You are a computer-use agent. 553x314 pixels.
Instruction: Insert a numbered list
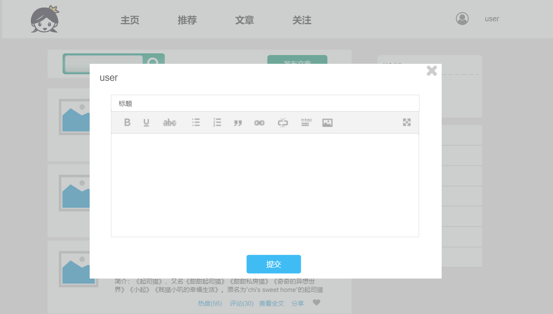pyautogui.click(x=217, y=122)
